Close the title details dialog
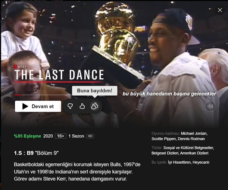This screenshot has width=228, height=190. click(220, 10)
